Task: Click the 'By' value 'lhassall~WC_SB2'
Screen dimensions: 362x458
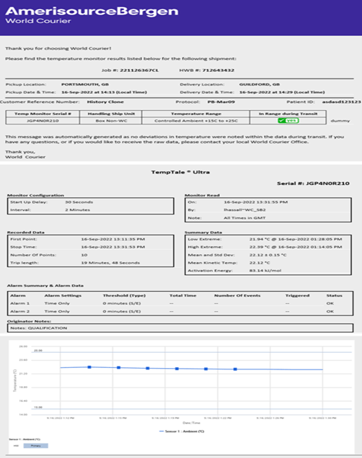Action: click(x=244, y=210)
